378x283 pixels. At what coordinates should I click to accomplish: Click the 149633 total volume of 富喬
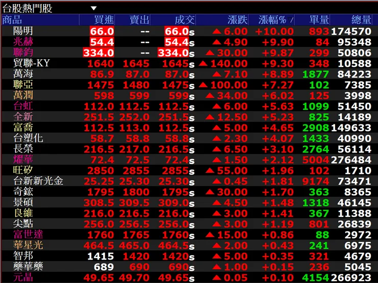(x=351, y=128)
